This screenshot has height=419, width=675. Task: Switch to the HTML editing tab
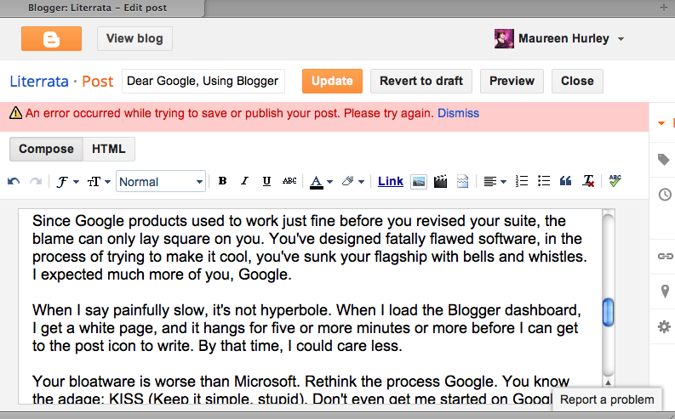tap(109, 149)
